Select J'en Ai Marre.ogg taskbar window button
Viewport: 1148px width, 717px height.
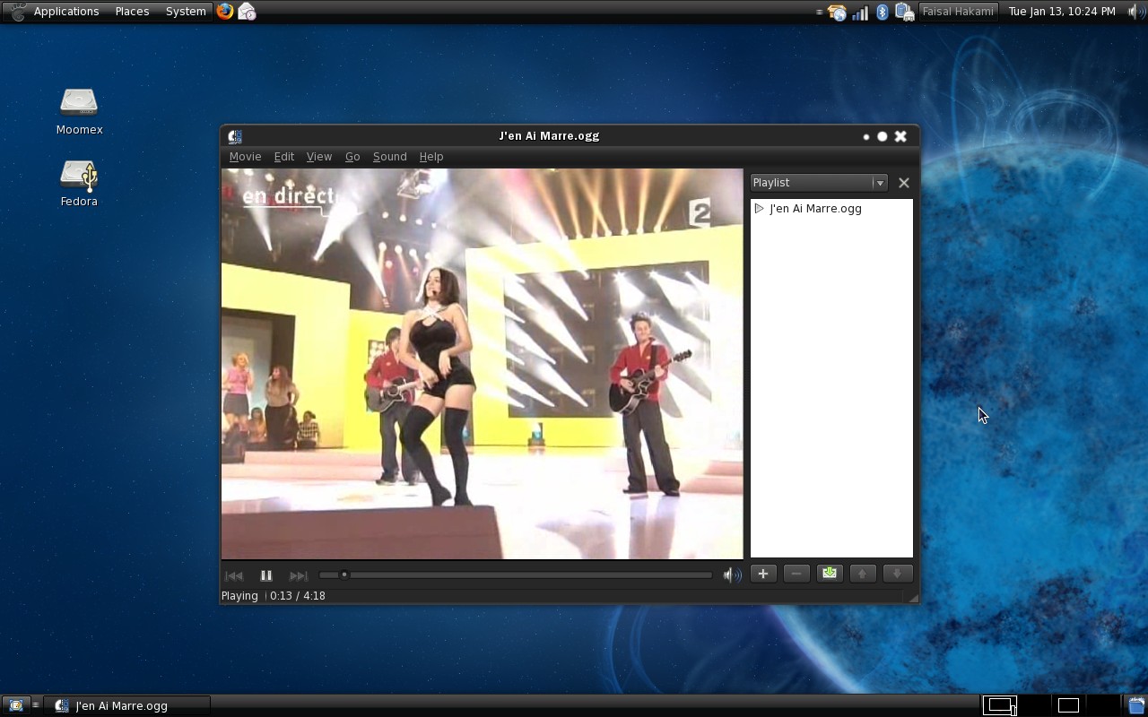click(x=127, y=705)
